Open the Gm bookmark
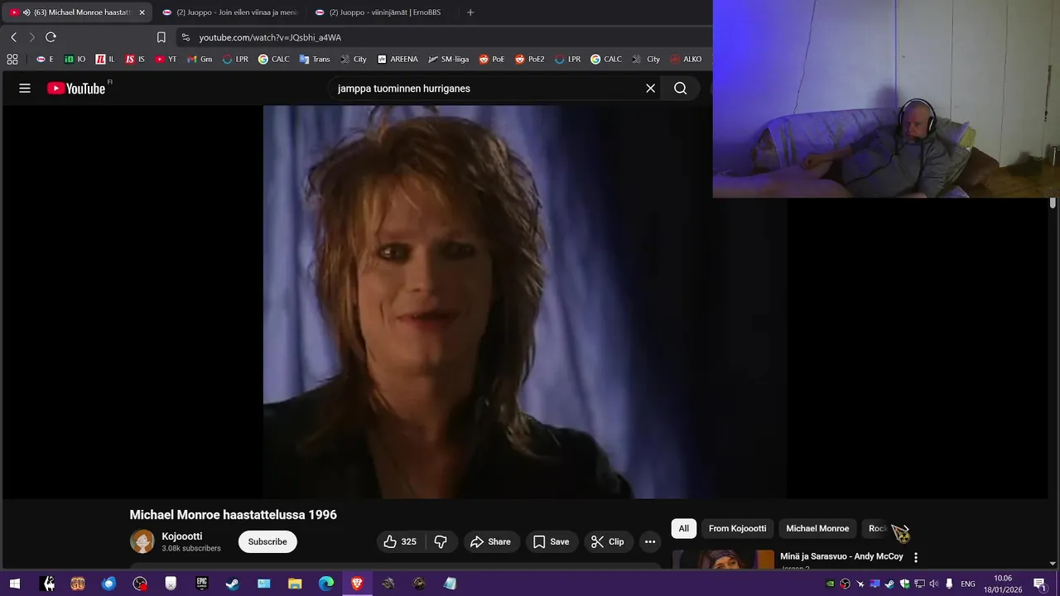1060x596 pixels. coord(200,59)
